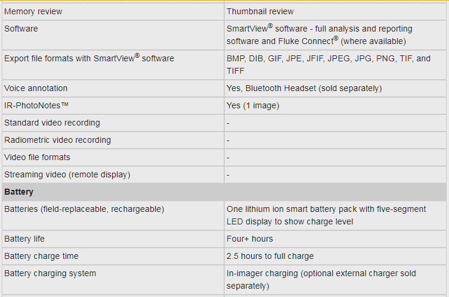The width and height of the screenshot is (449, 297).
Task: Select the "Thumbnail review" value cell
Action: pos(260,11)
